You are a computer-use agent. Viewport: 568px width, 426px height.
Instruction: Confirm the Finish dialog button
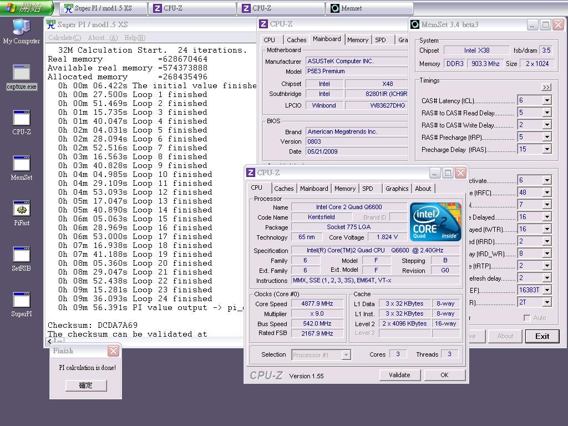[86, 386]
